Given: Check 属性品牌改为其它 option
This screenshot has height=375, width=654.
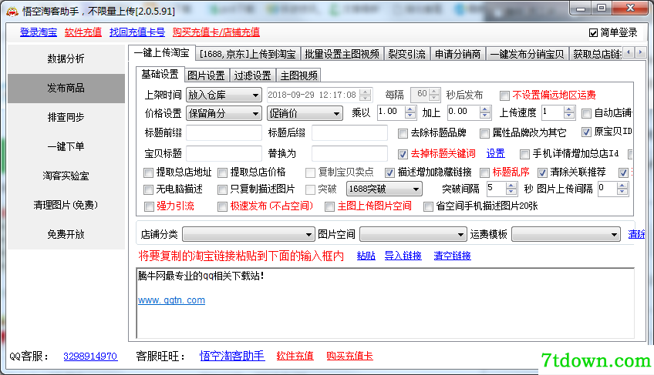Looking at the screenshot, I should click(484, 133).
